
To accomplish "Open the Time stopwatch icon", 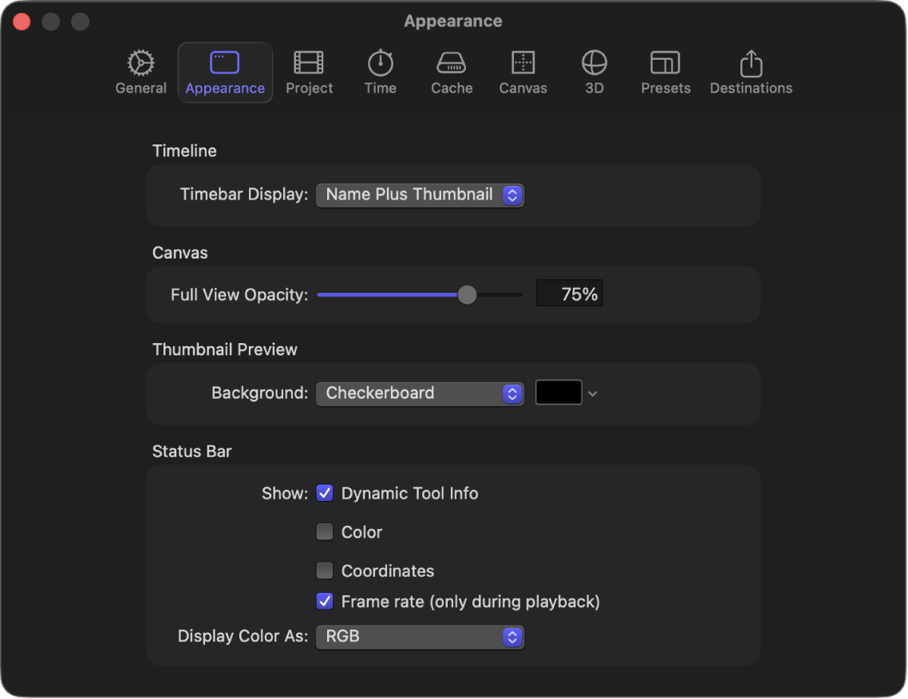I will (381, 62).
